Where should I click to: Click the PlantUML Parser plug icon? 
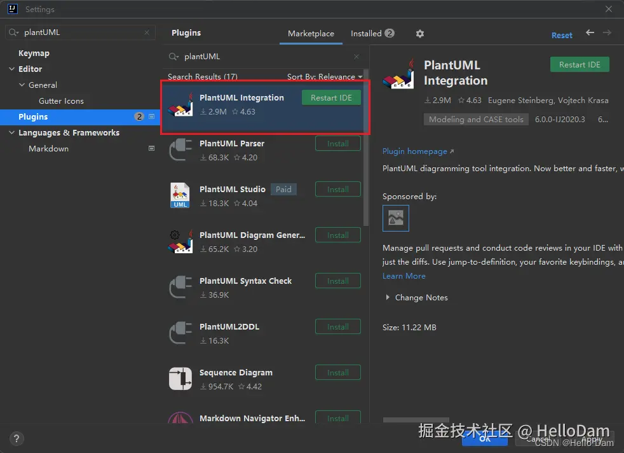180,150
